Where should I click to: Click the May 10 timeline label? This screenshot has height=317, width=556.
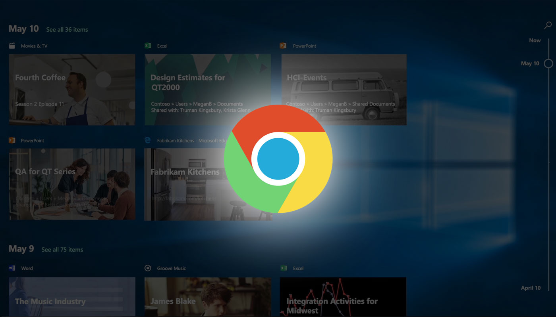(x=530, y=63)
